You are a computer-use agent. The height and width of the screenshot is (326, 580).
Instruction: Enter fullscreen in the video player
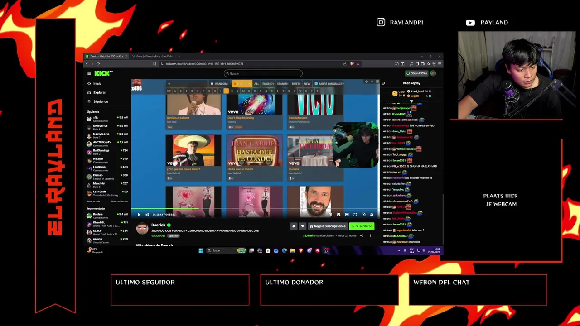pyautogui.click(x=355, y=215)
